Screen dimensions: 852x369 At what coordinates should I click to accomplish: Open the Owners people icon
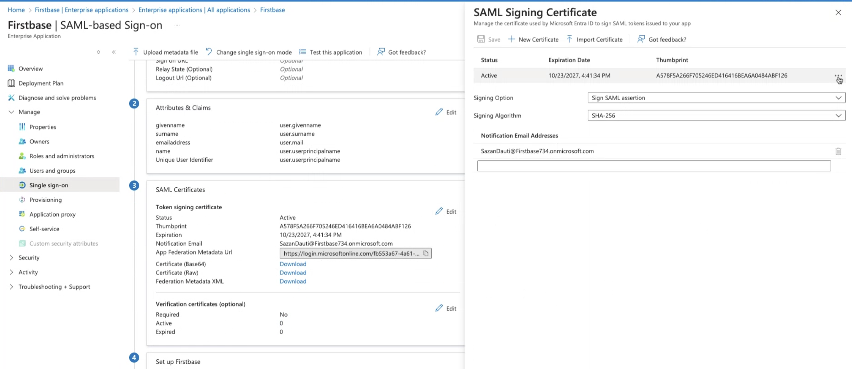point(22,141)
